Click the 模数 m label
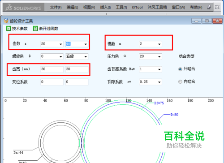Viewport: 224px width, 163px height. tap(114, 44)
